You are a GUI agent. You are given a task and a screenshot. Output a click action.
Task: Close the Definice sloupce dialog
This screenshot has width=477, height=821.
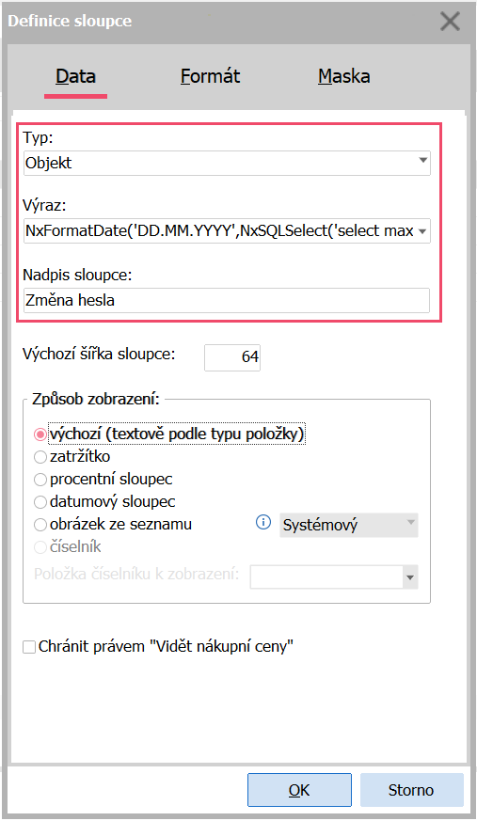450,22
